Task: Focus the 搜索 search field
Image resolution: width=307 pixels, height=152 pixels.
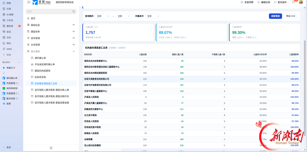Action: (51, 12)
